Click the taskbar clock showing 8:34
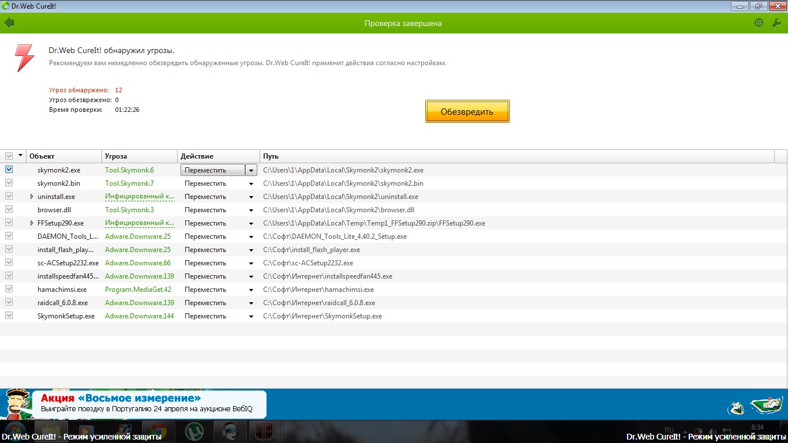Screen dimensions: 788x443 pyautogui.click(x=757, y=427)
